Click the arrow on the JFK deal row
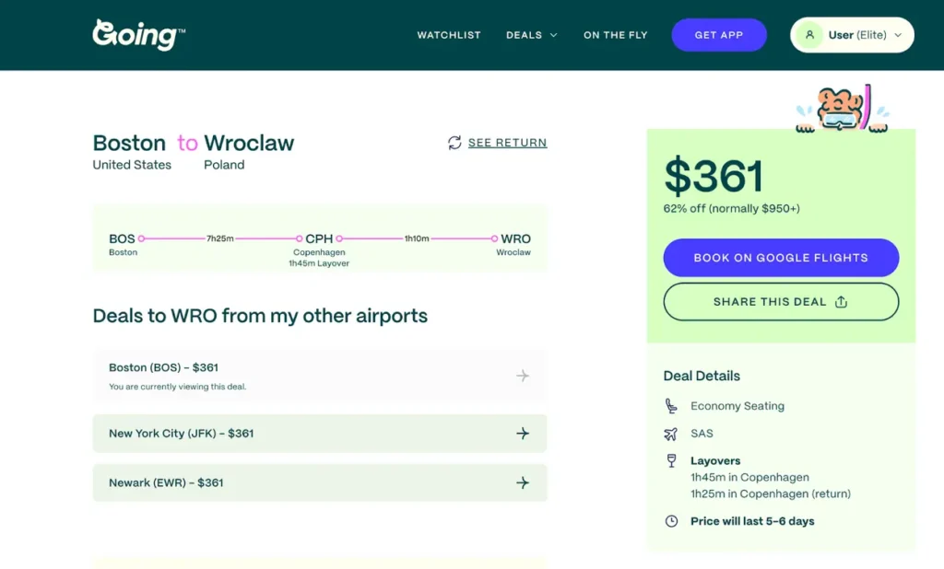 523,434
